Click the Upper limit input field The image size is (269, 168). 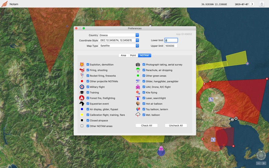(171, 46)
